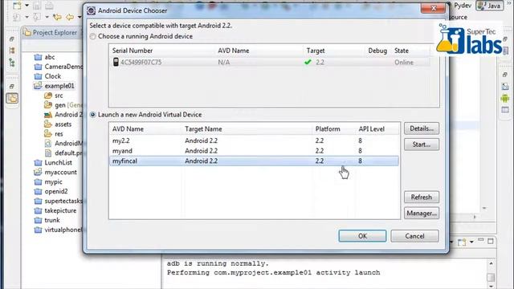Refresh the AVD list
514x289 pixels.
point(422,197)
